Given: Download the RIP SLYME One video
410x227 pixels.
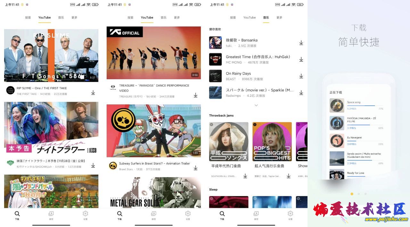Looking at the screenshot, I should [93, 93].
